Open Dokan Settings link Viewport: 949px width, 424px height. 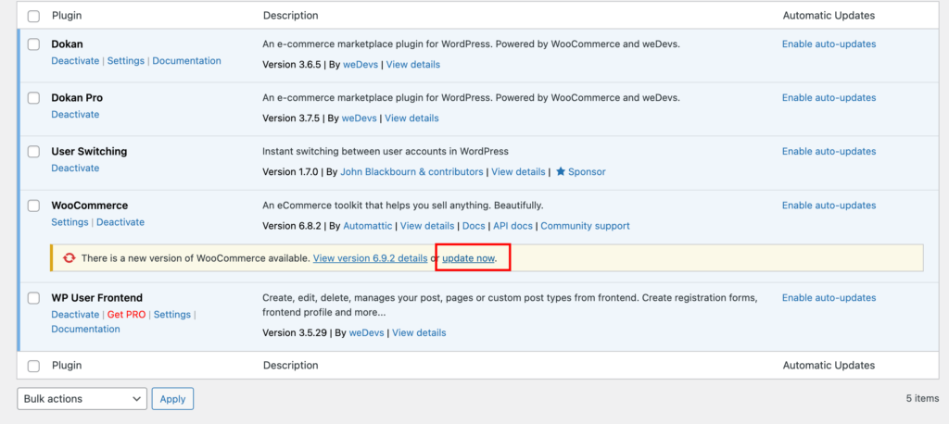126,60
